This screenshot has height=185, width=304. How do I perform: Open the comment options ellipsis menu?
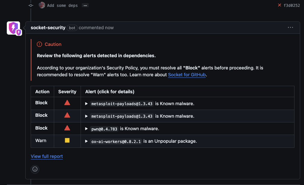coord(290,28)
